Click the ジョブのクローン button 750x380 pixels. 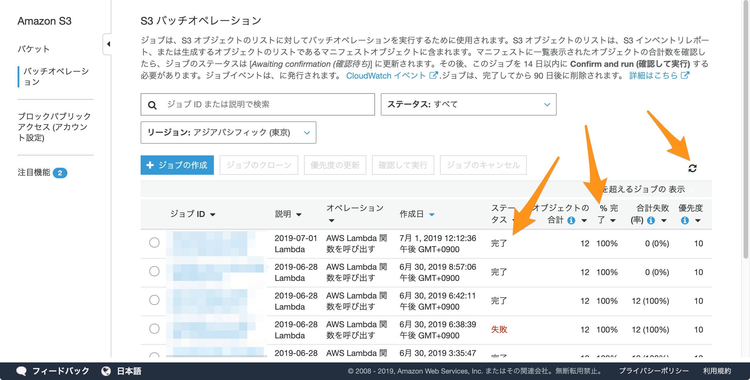click(x=259, y=165)
